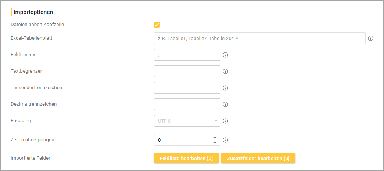Click info icon beside Dezimaltrennzeichen field
The image size is (384, 171).
point(226,104)
